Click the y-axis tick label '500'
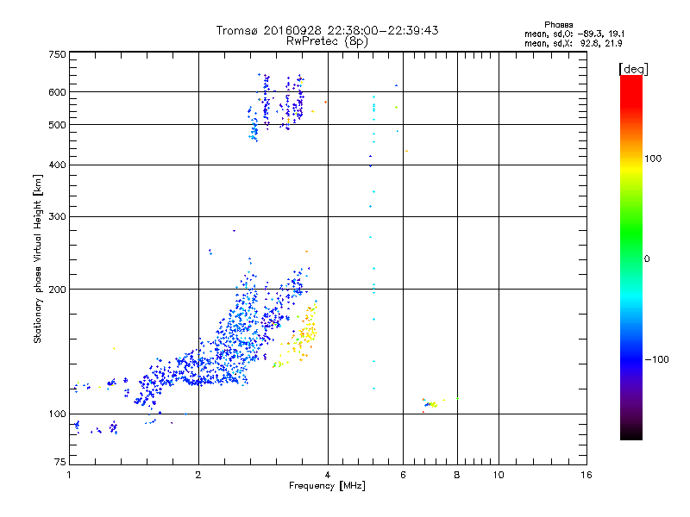The height and width of the screenshot is (517, 690). click(57, 125)
